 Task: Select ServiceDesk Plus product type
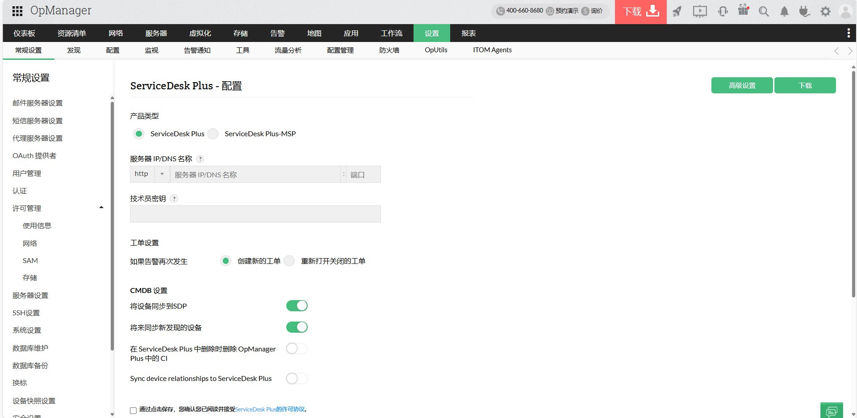[x=139, y=134]
